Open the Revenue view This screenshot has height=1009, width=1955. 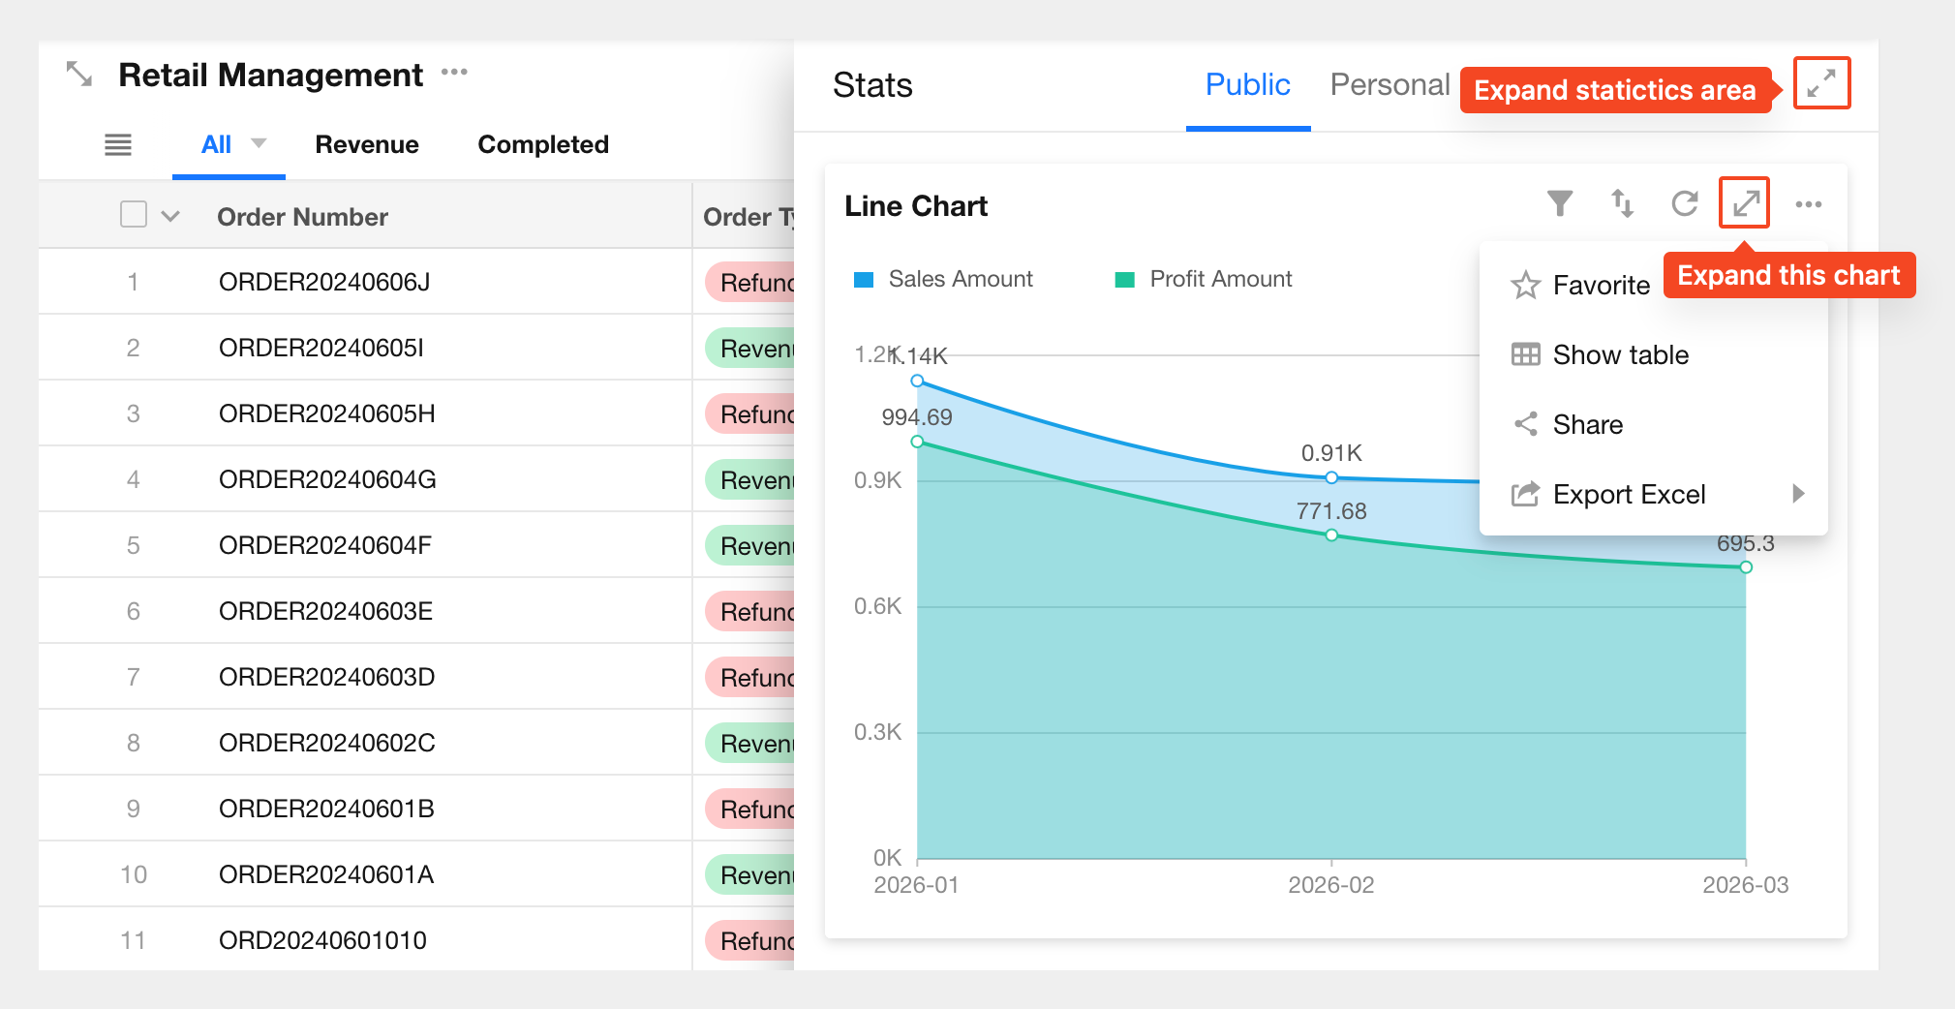[x=367, y=145]
